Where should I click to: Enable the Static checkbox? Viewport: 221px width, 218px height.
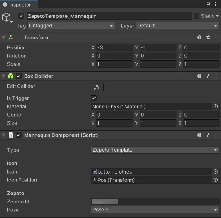click(x=196, y=16)
